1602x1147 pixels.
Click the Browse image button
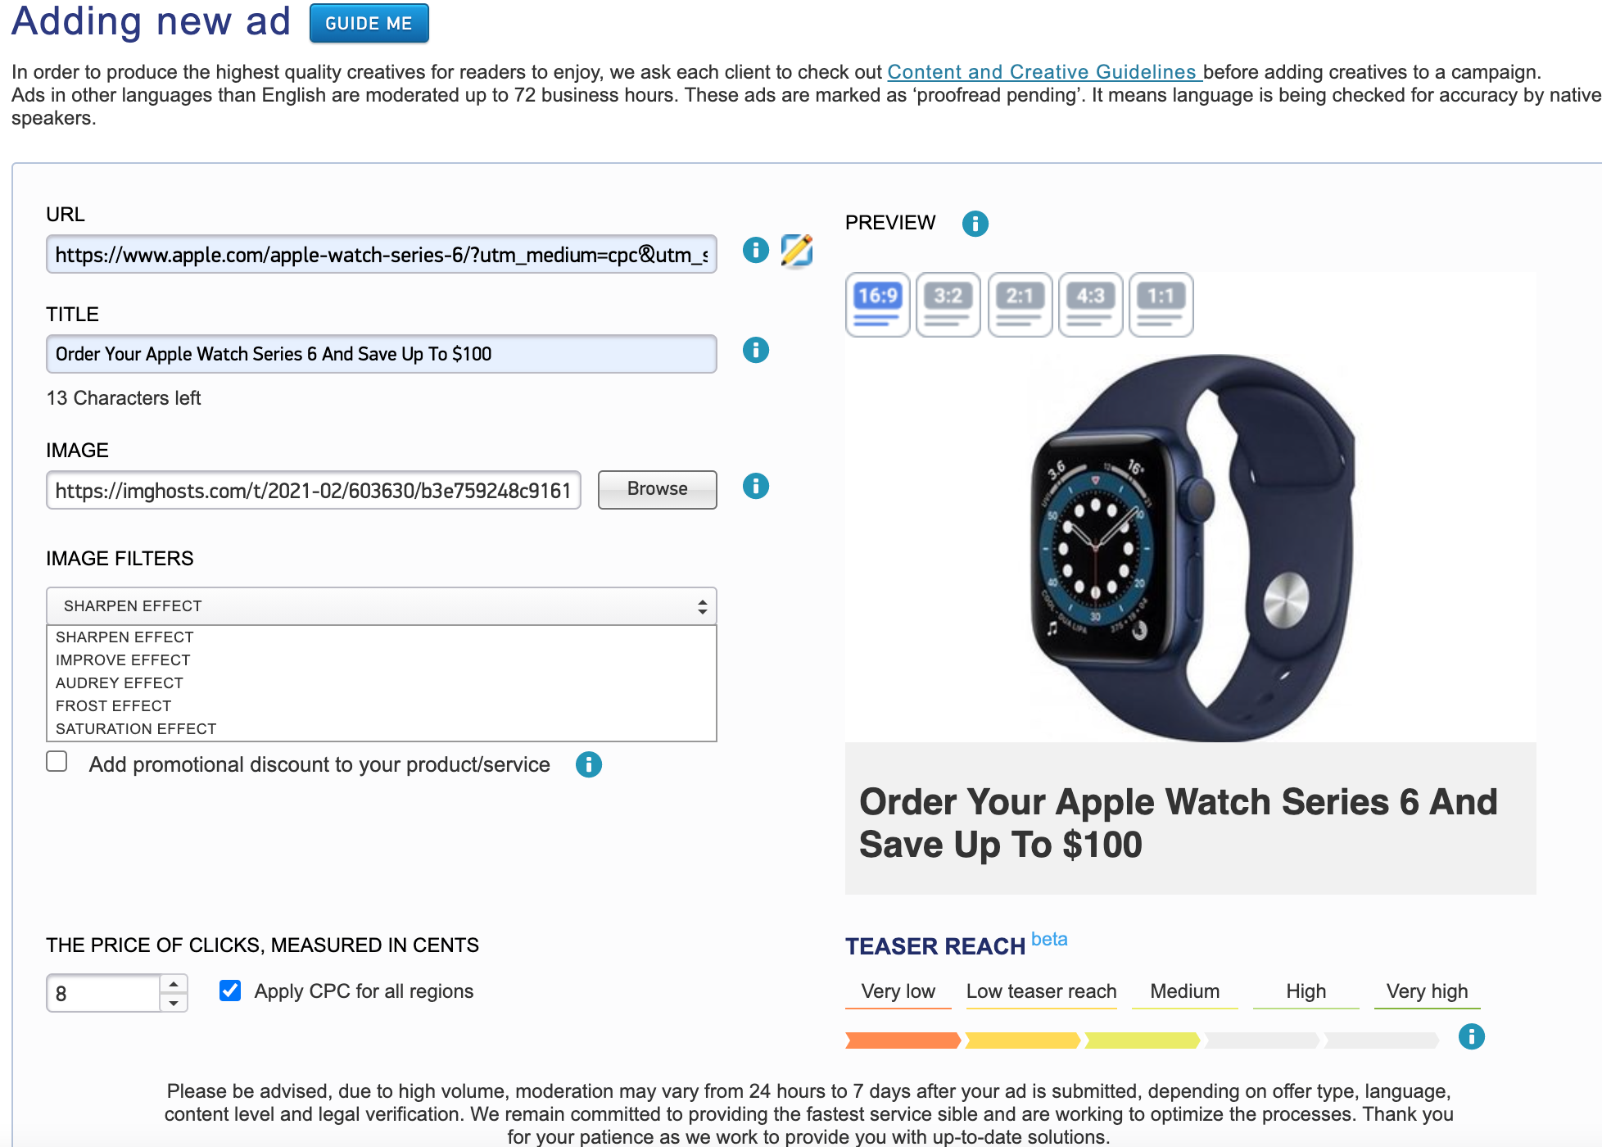(x=657, y=489)
